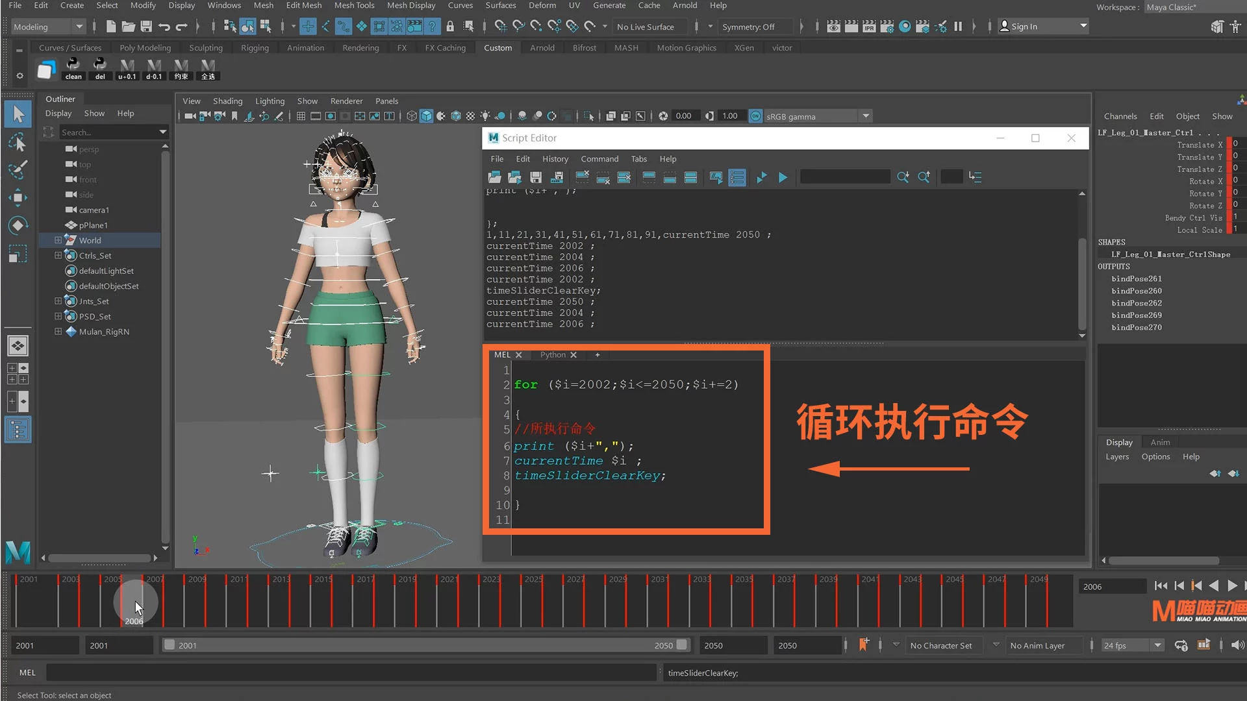This screenshot has width=1247, height=701.
Task: Select camera1 in the Outliner
Action: [x=94, y=210]
